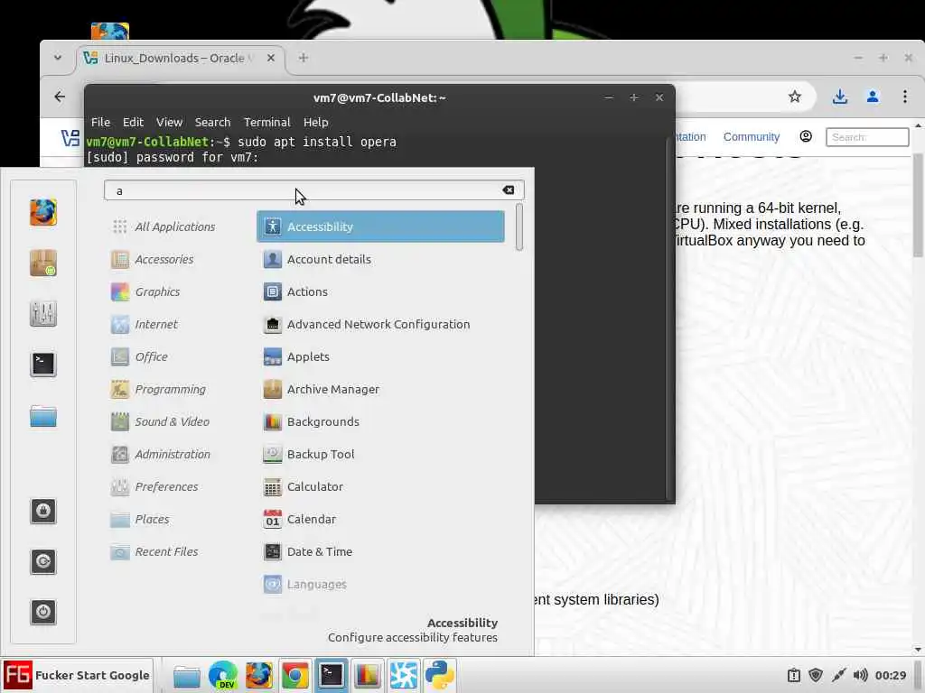Open the View menu in the terminal
The height and width of the screenshot is (693, 925).
pyautogui.click(x=169, y=122)
